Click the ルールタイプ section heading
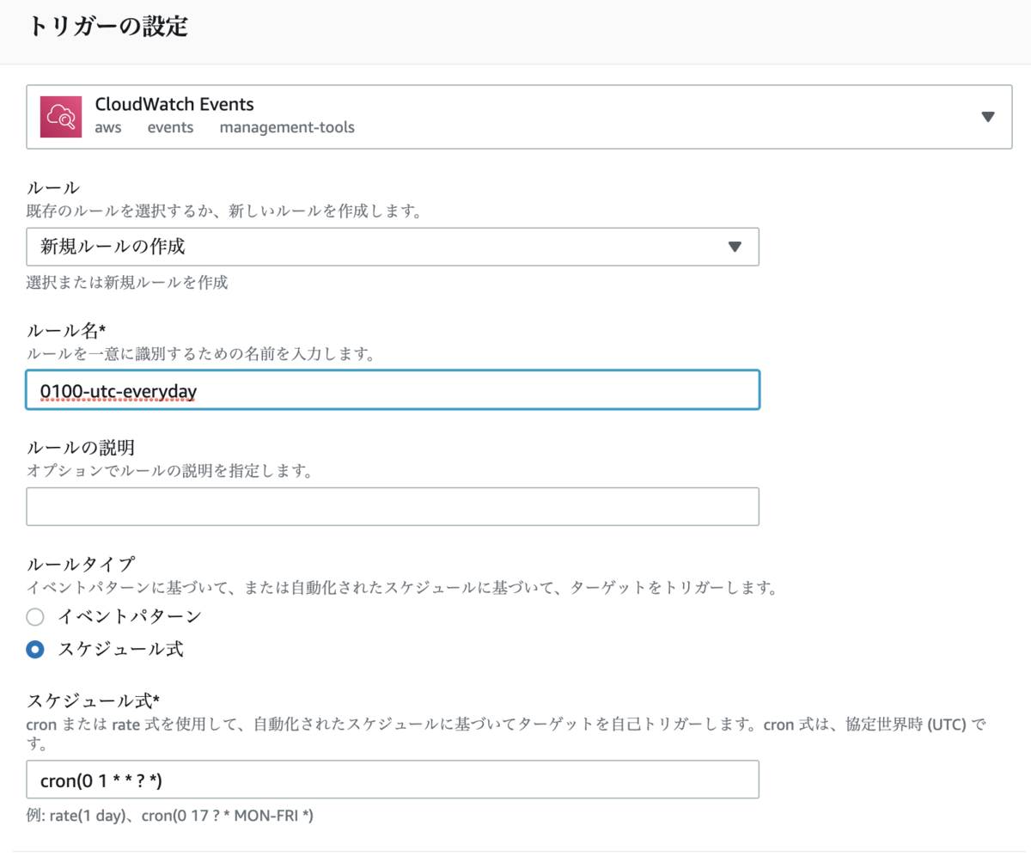Screen dimensions: 1031x856 [x=78, y=564]
